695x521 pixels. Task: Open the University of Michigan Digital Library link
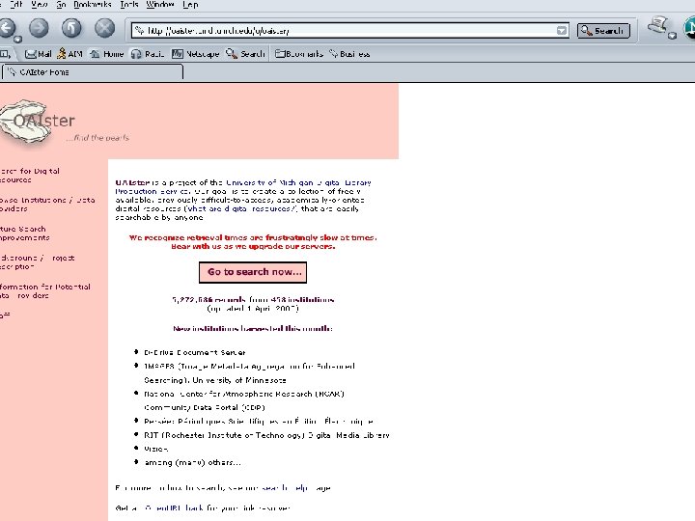298,182
